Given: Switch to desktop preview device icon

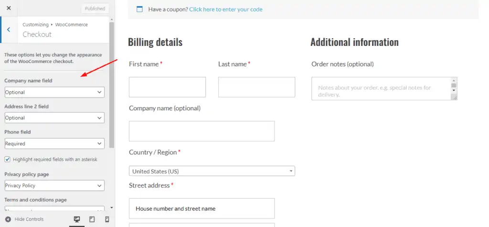Looking at the screenshot, I should 76,219.
